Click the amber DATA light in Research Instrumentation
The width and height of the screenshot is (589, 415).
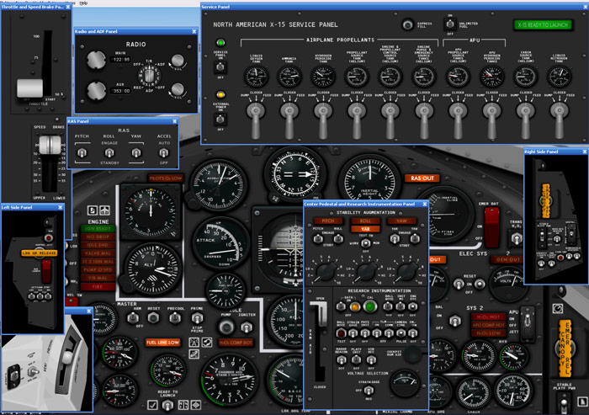(x=354, y=306)
